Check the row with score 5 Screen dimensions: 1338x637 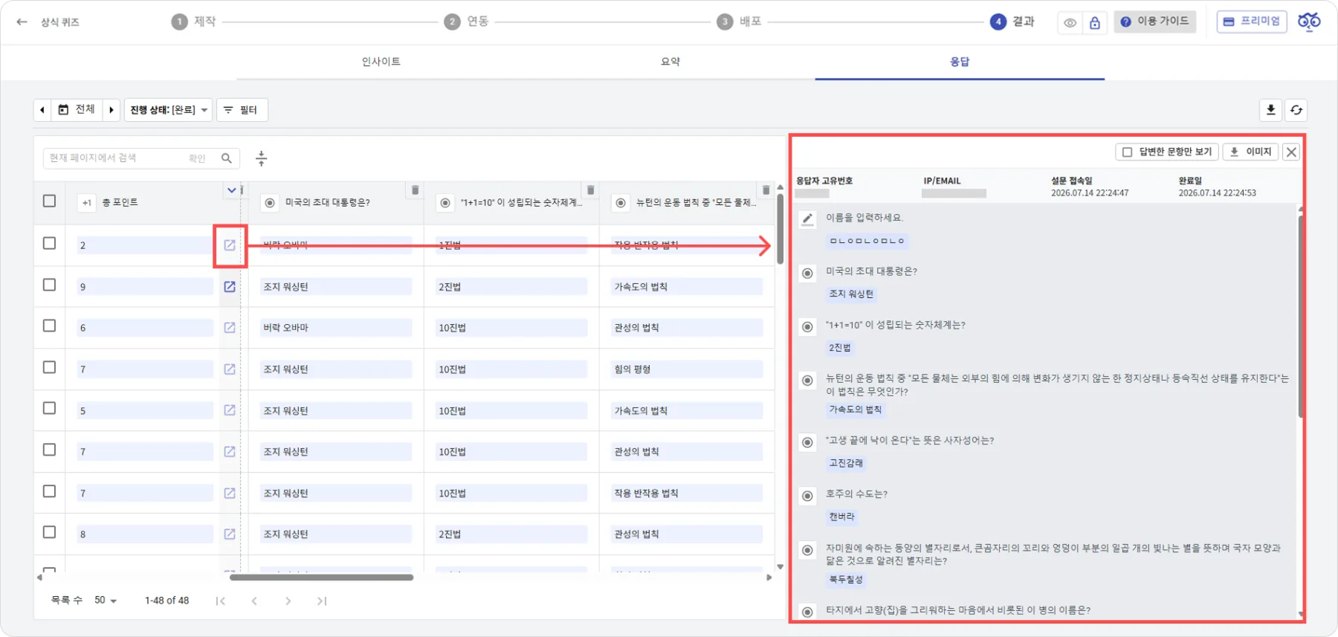tap(49, 408)
